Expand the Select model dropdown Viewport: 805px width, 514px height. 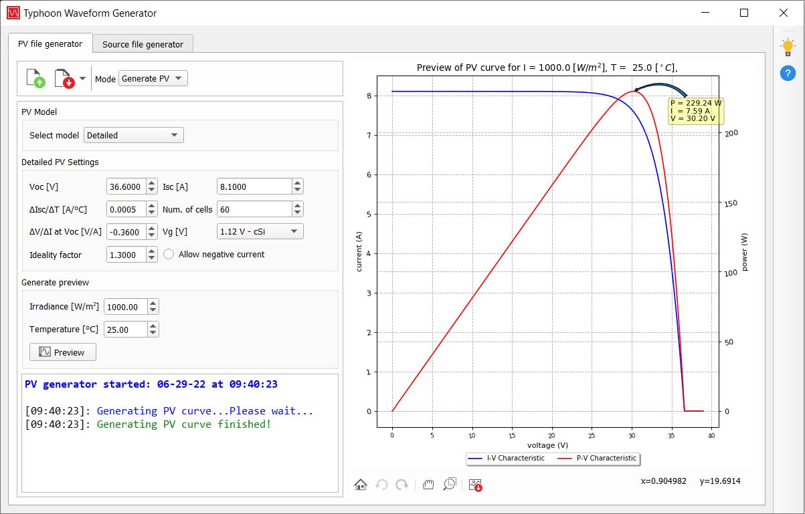click(x=134, y=135)
